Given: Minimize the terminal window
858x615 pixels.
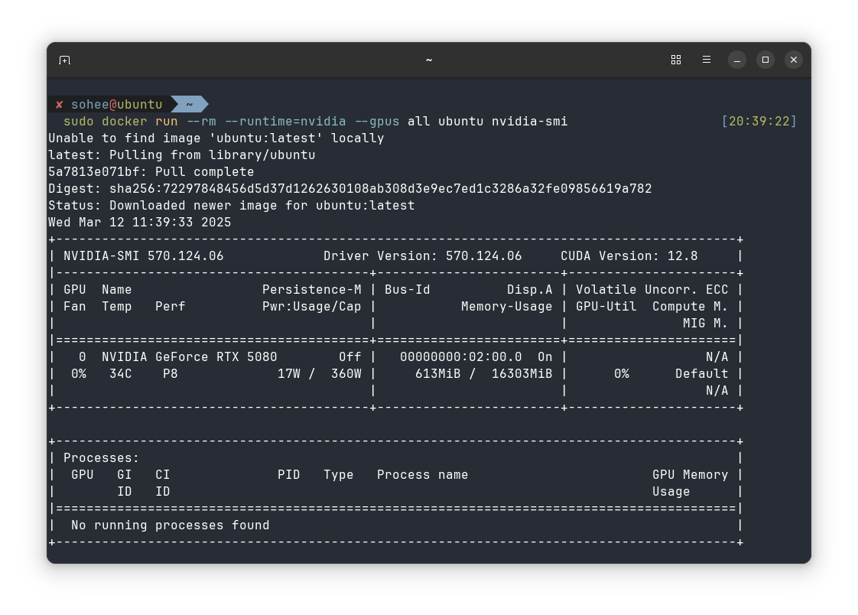Looking at the screenshot, I should pos(736,59).
